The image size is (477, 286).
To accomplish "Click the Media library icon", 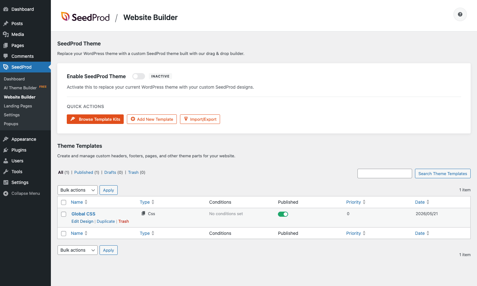I will coord(6,34).
